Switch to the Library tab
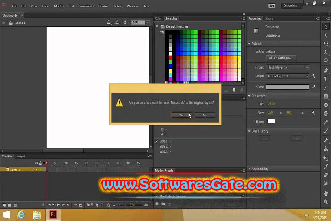The image size is (331, 221). click(269, 18)
